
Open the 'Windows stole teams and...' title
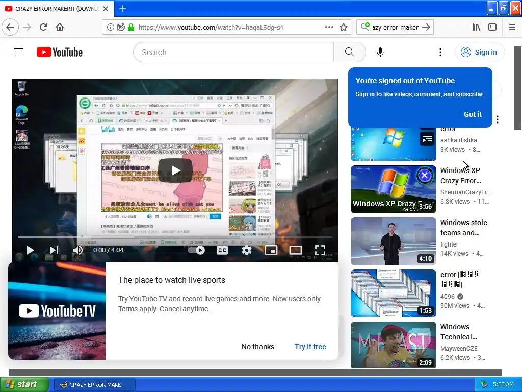pos(464,228)
